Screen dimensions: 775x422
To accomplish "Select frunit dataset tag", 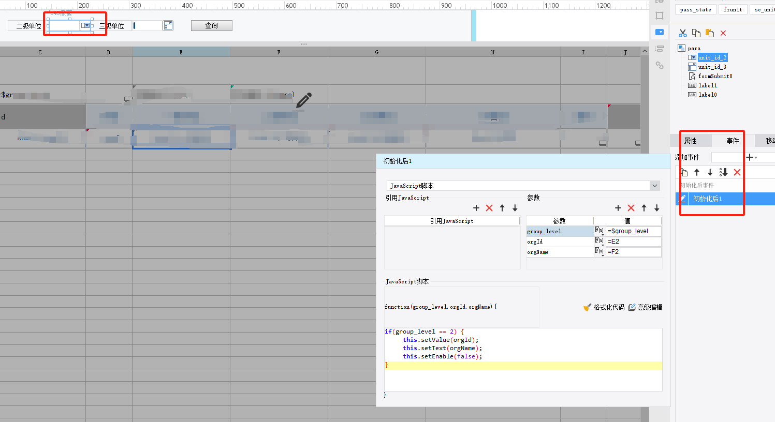I will click(x=733, y=9).
